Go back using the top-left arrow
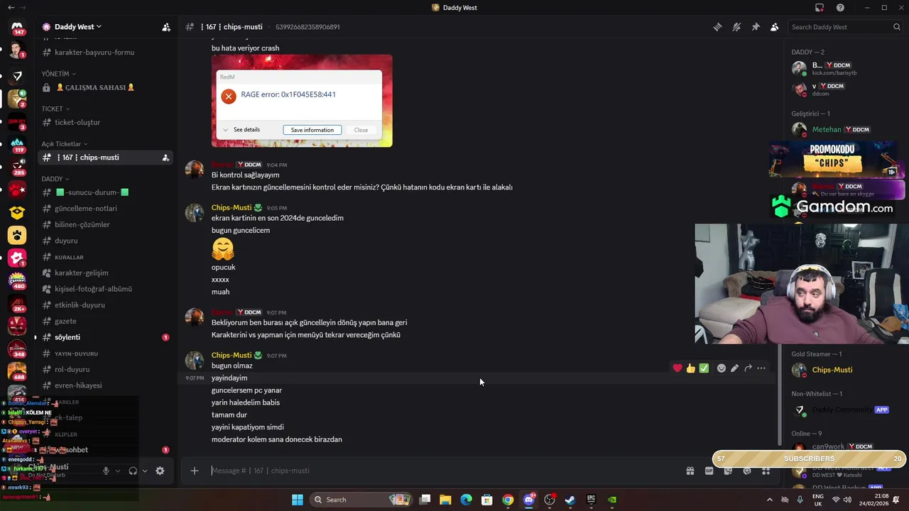This screenshot has height=511, width=909. (11, 8)
